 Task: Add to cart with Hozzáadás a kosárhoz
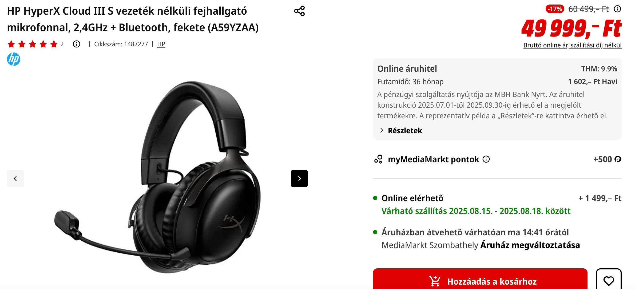click(x=480, y=280)
